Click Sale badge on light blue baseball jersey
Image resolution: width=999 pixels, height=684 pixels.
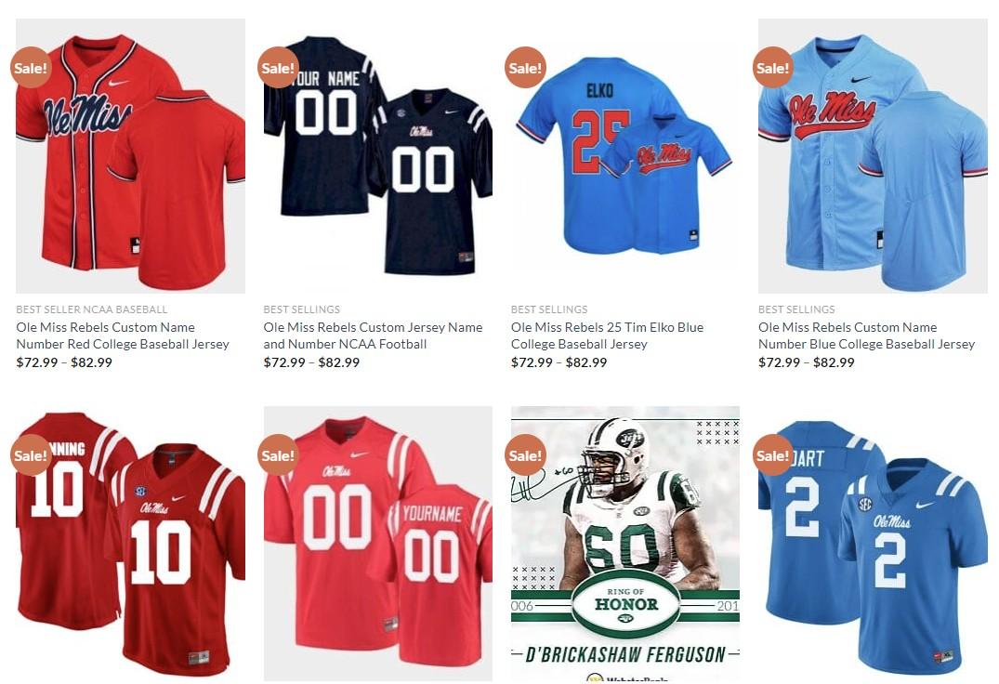(772, 68)
